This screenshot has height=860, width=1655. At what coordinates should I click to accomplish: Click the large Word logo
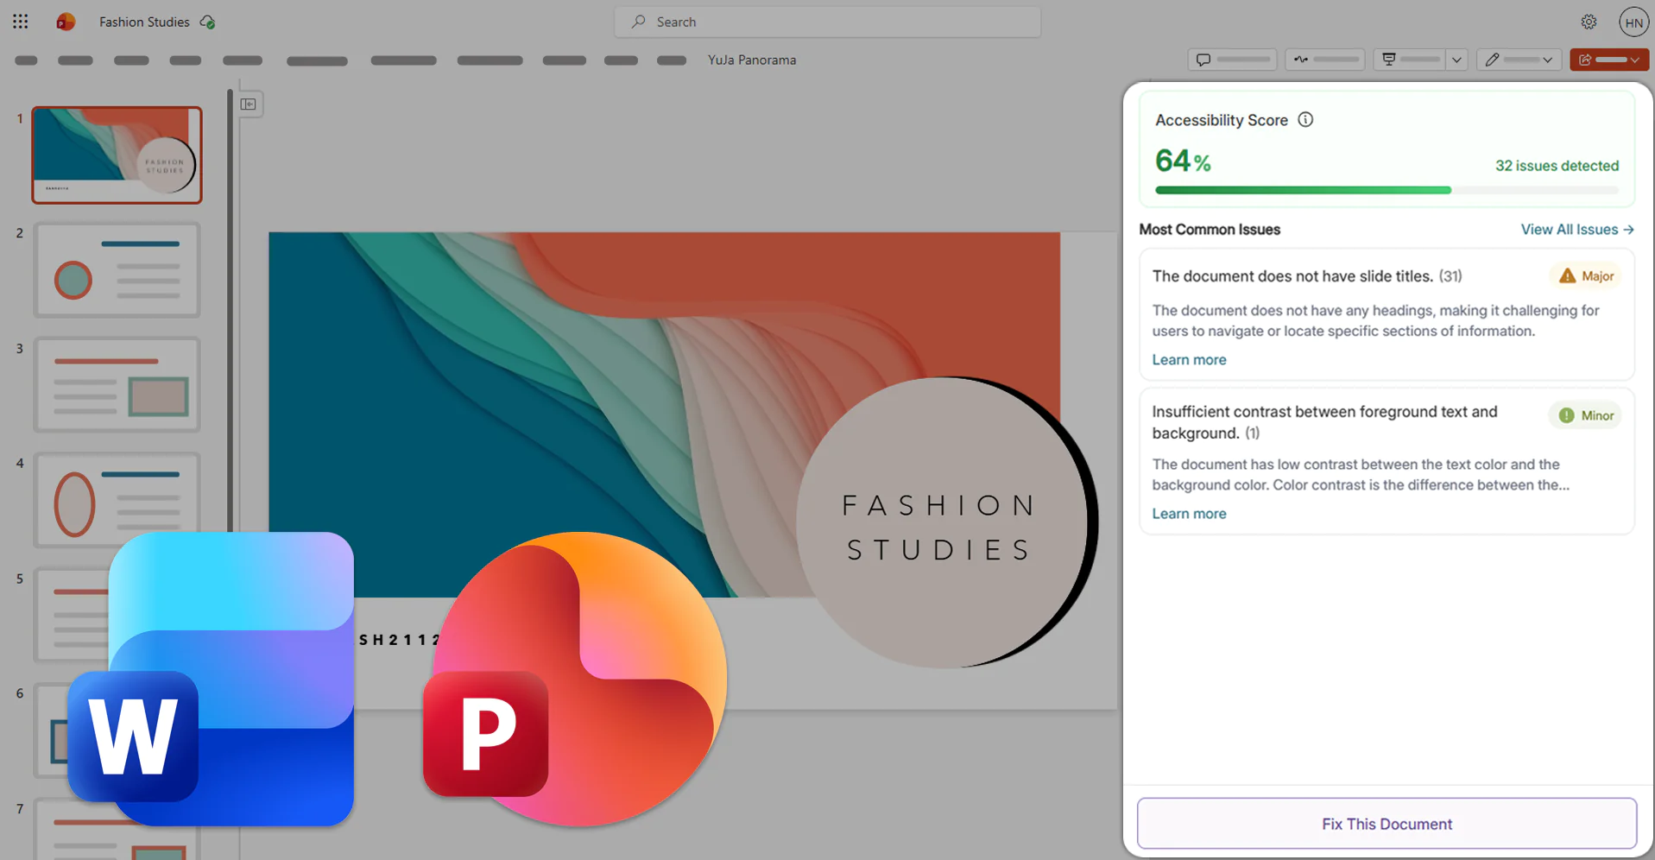click(211, 679)
